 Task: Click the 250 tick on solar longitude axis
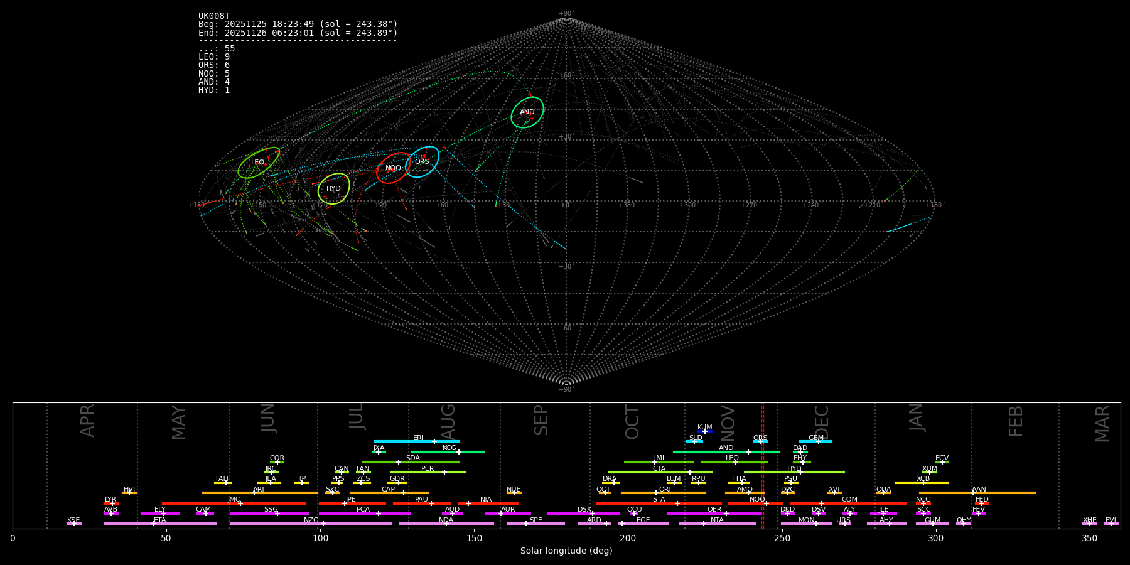click(x=782, y=538)
